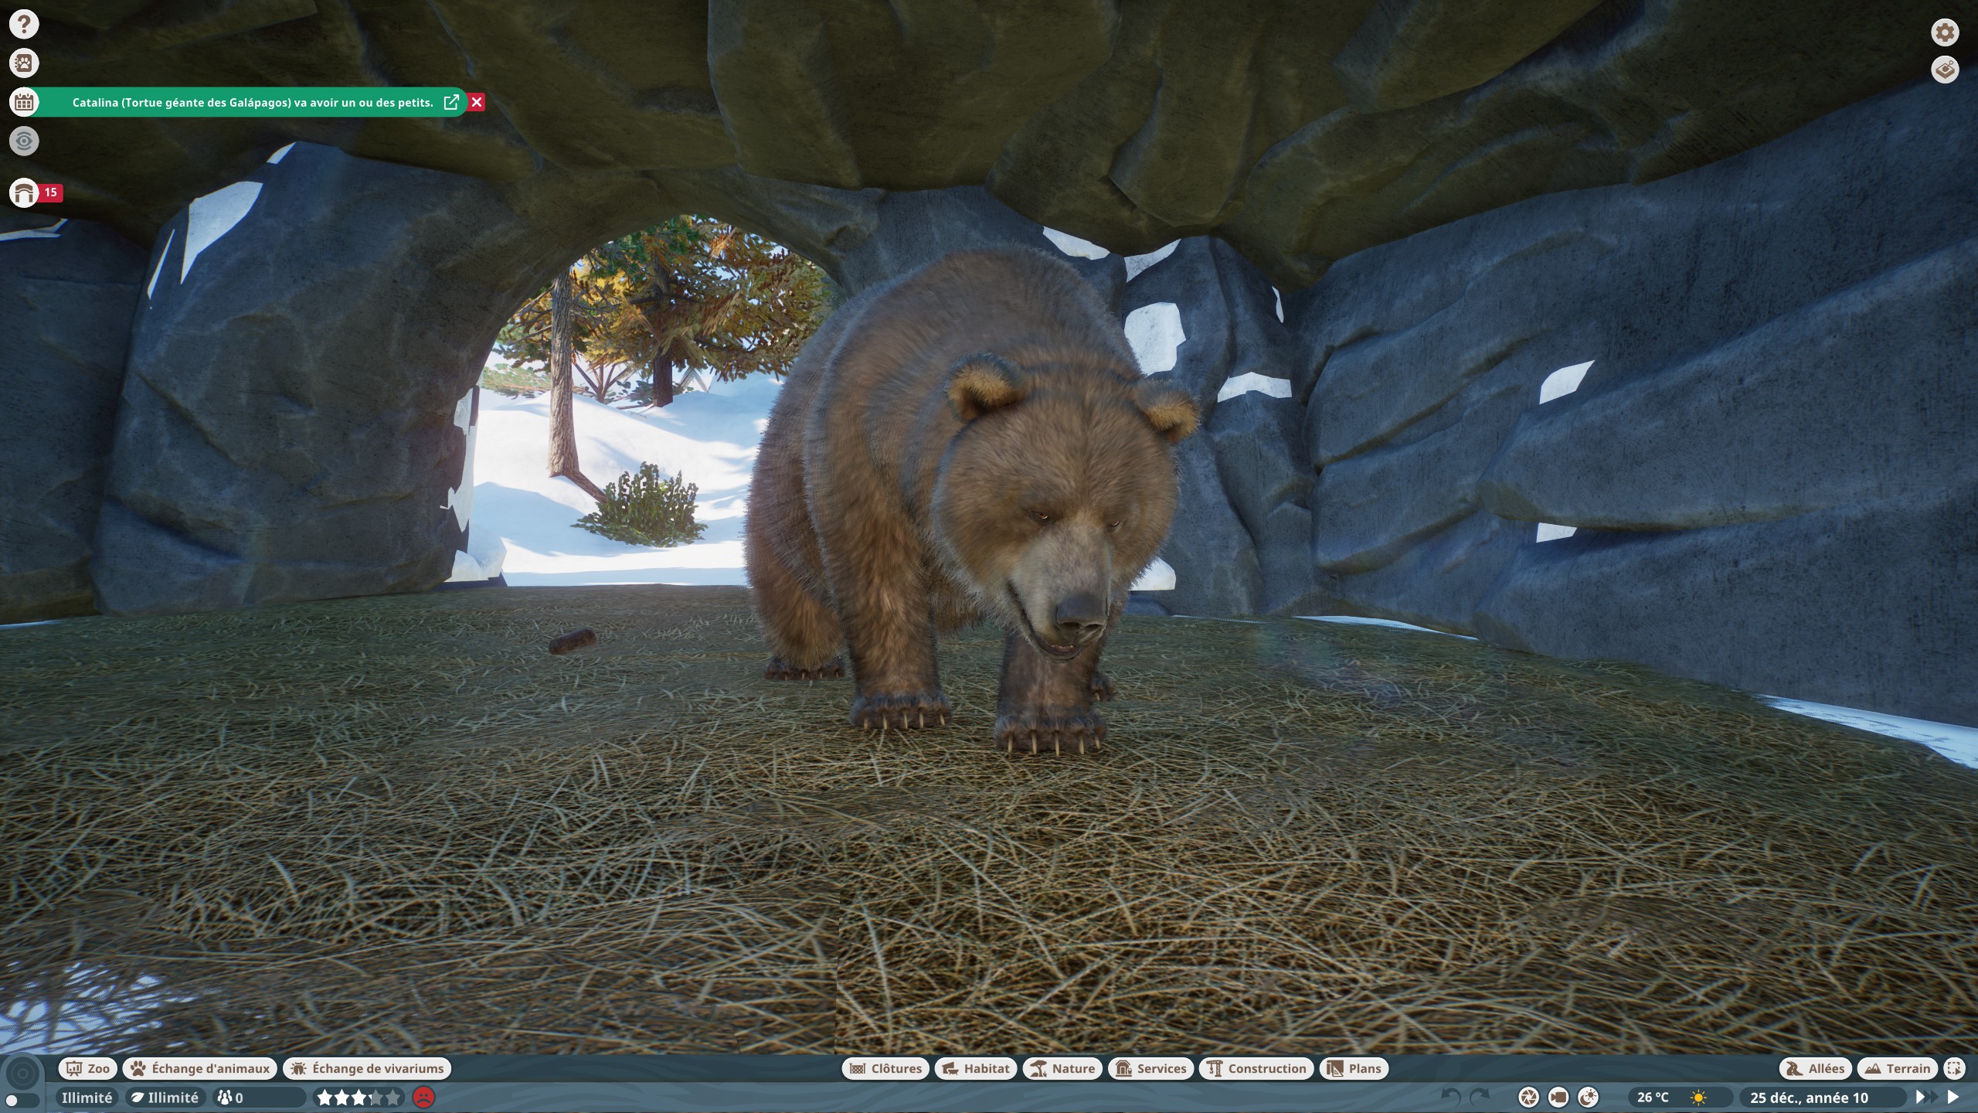Open the camera shutter photo mode icon

click(1528, 1097)
